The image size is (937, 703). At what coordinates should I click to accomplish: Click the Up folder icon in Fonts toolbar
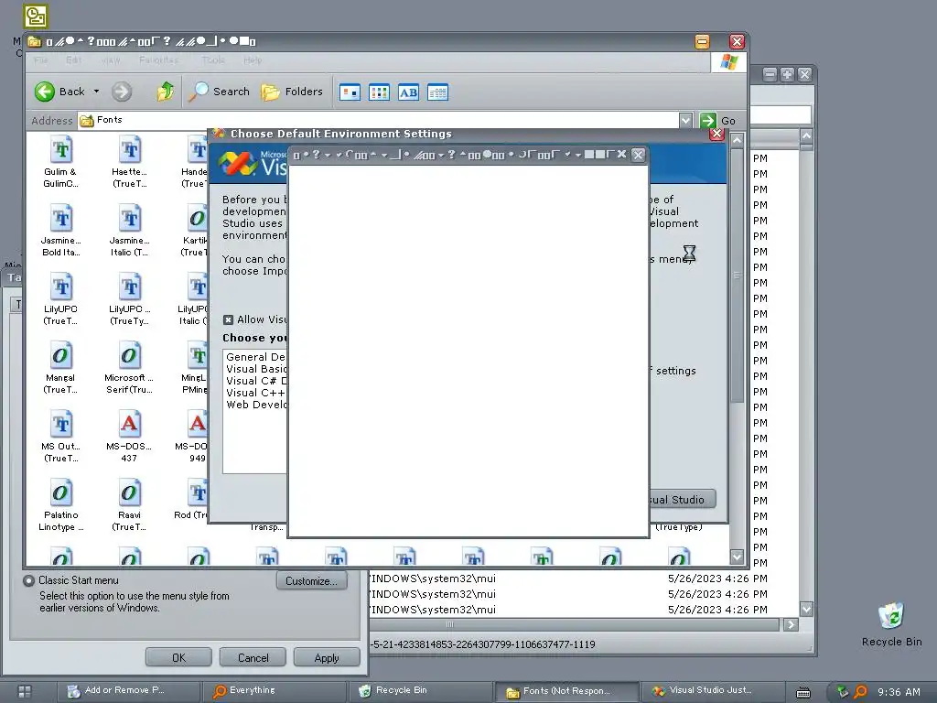pyautogui.click(x=166, y=92)
